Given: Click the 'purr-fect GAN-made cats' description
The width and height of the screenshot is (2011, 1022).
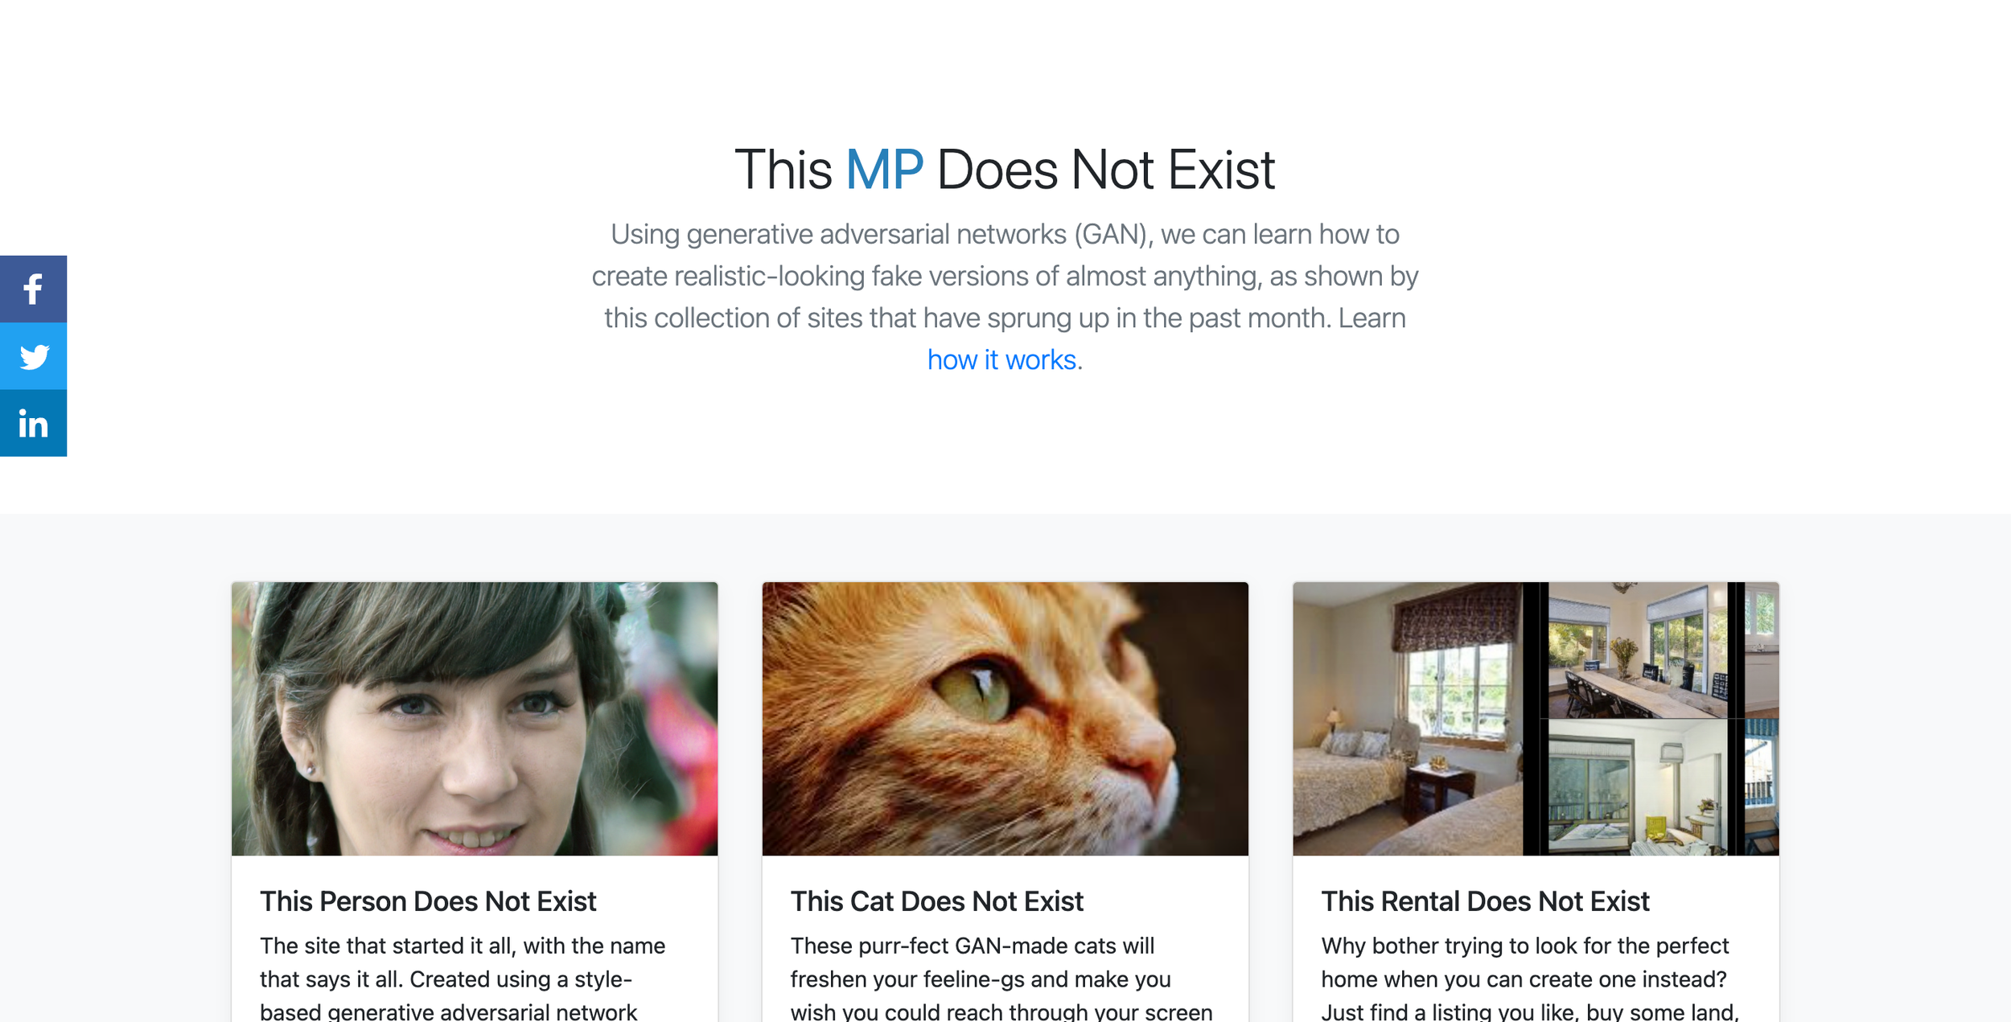Looking at the screenshot, I should pos(1001,979).
